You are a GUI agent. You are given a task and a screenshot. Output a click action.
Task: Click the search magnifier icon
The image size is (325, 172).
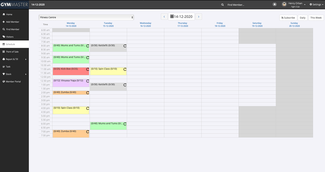(222, 4)
